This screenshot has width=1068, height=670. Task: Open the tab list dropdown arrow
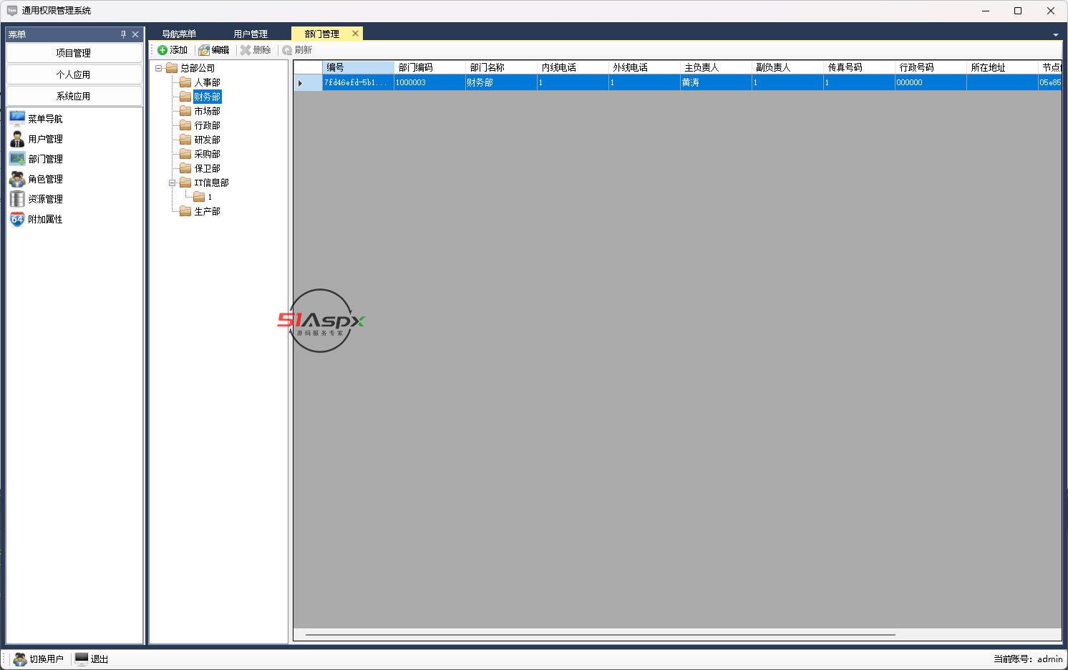point(1055,35)
